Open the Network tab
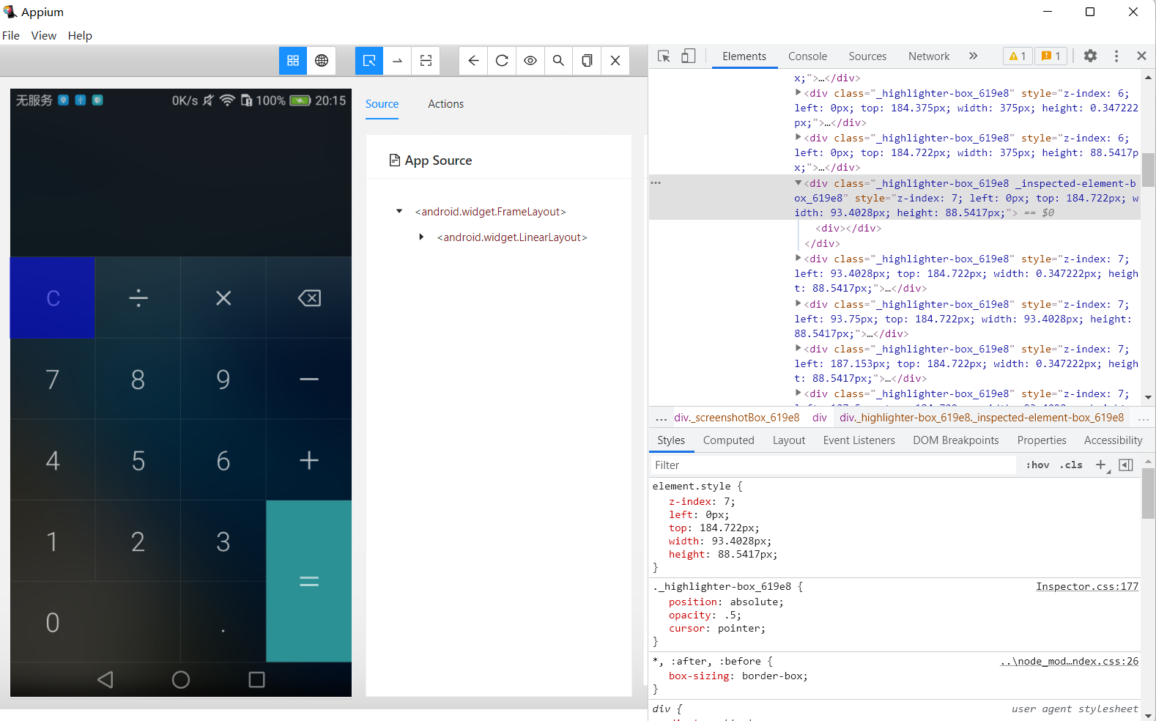This screenshot has width=1156, height=721. (929, 56)
